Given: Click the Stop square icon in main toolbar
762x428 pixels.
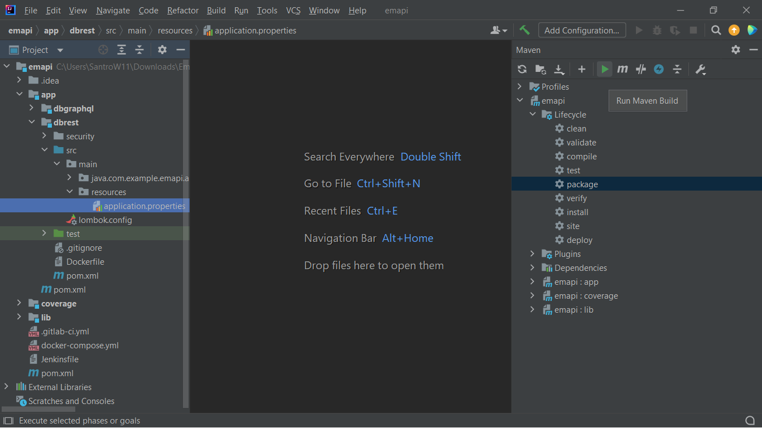Looking at the screenshot, I should (693, 30).
